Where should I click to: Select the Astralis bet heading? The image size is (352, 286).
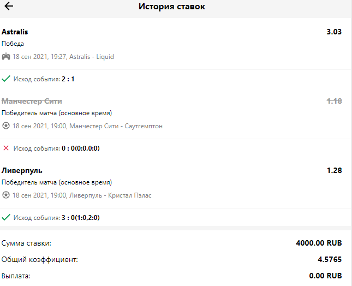tap(15, 32)
